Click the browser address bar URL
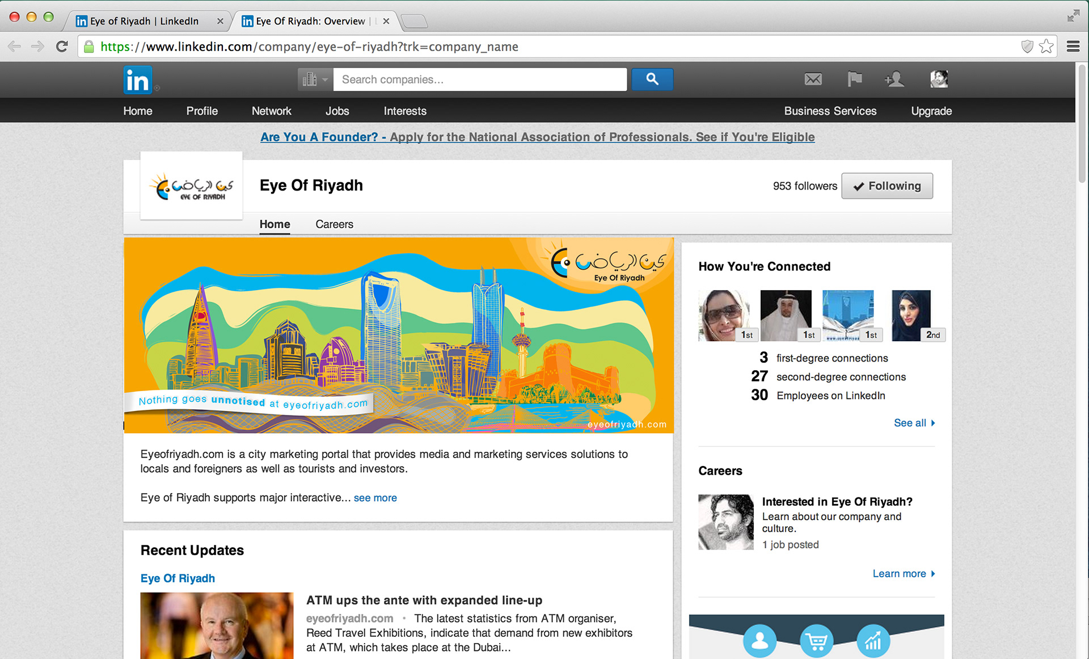1089x659 pixels. coord(309,47)
